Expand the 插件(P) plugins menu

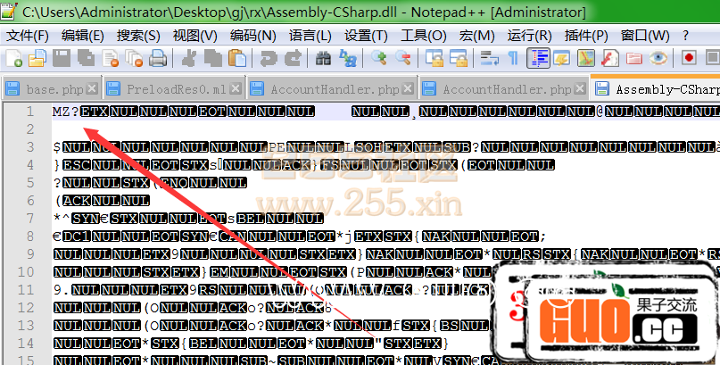tap(587, 36)
